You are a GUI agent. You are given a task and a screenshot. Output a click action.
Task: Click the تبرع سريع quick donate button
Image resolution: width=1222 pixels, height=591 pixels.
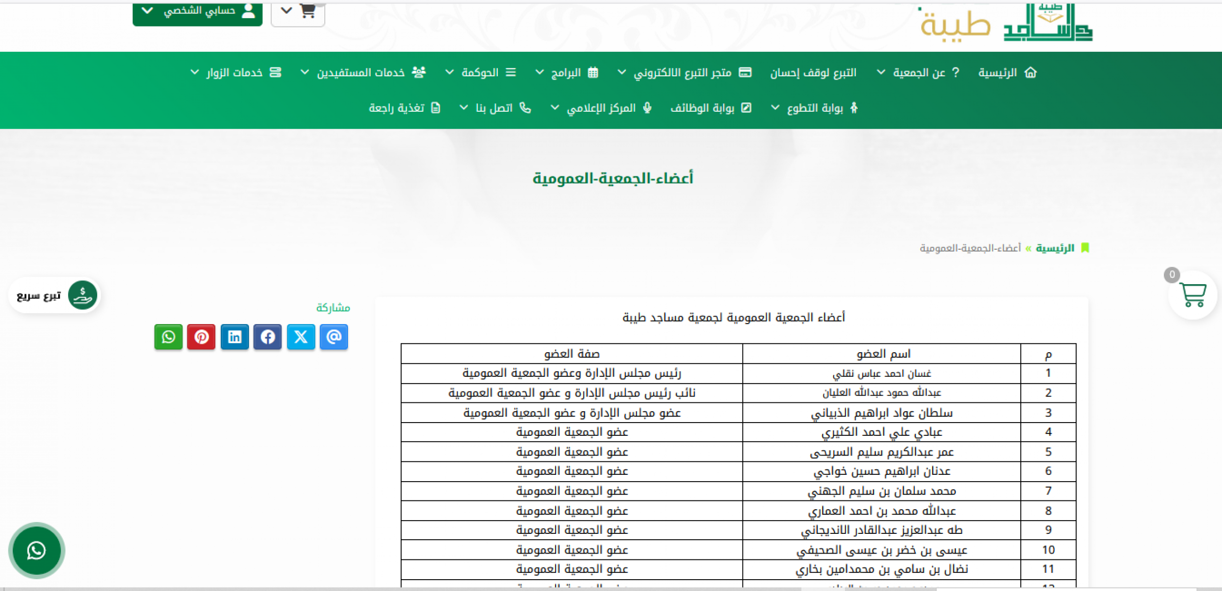click(55, 295)
